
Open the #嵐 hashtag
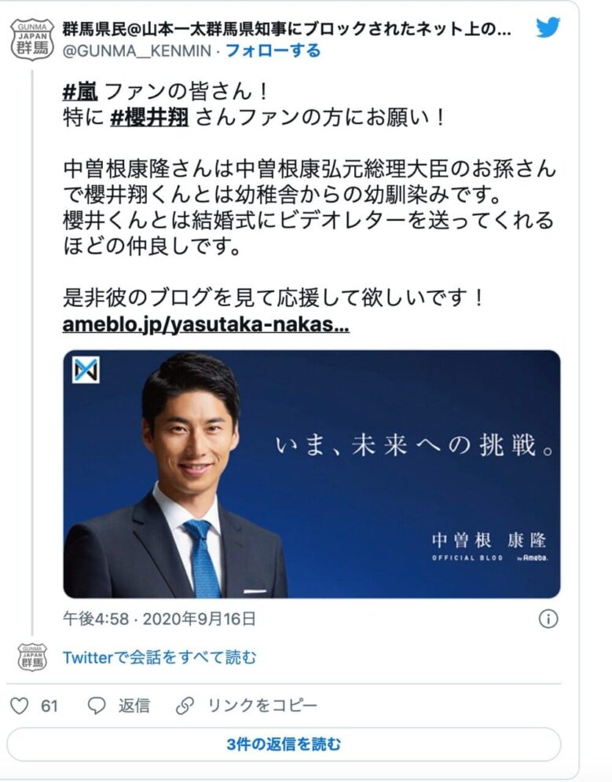tap(80, 92)
